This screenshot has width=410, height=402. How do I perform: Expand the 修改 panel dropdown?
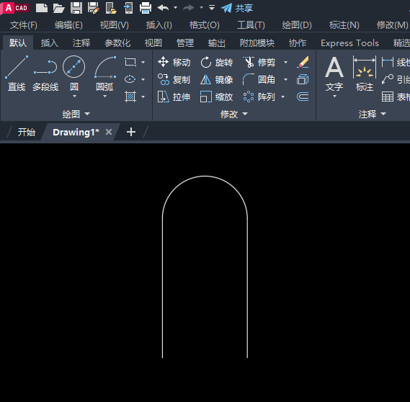point(234,114)
